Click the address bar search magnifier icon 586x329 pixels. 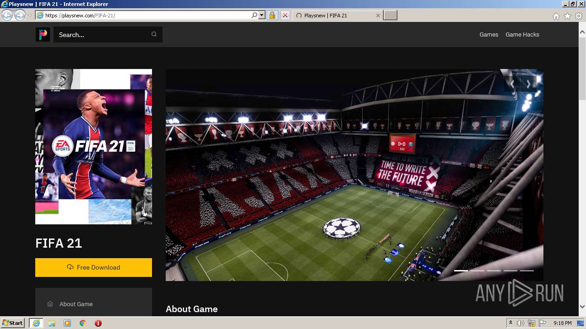click(x=255, y=16)
